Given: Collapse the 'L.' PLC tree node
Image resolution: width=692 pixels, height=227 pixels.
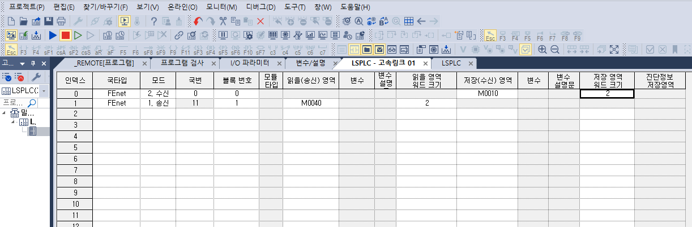Looking at the screenshot, I should pyautogui.click(x=13, y=122).
